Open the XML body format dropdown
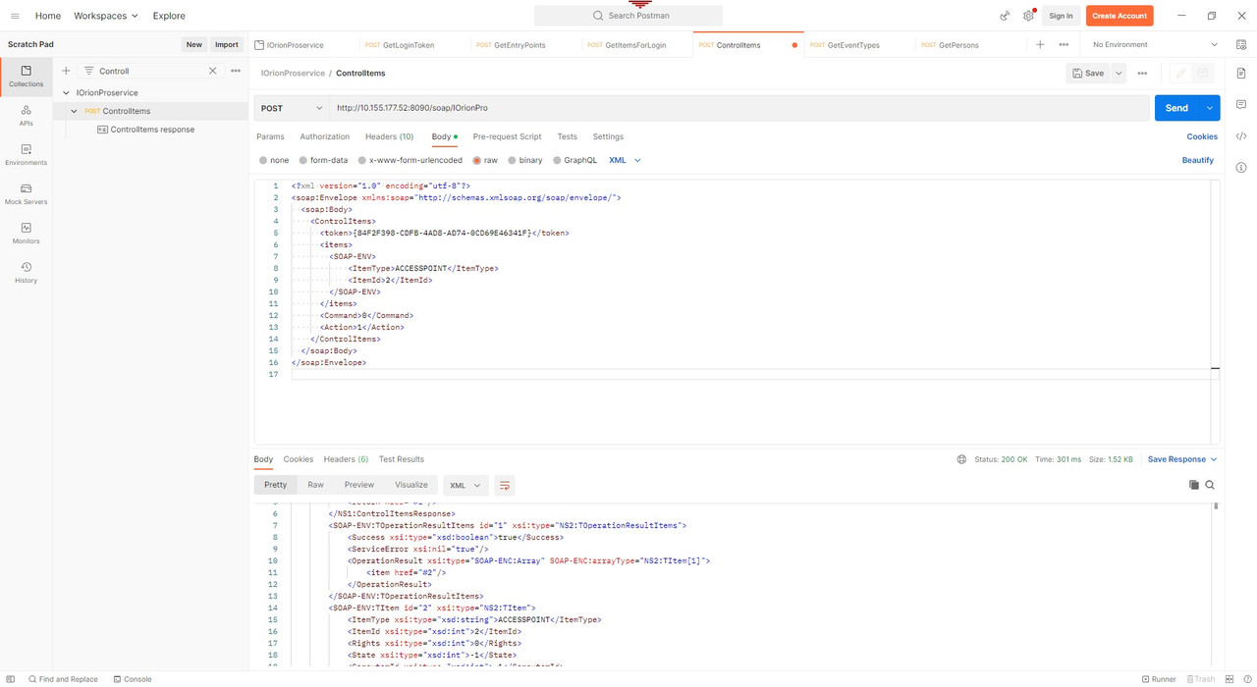The height and width of the screenshot is (687, 1257). (x=625, y=160)
